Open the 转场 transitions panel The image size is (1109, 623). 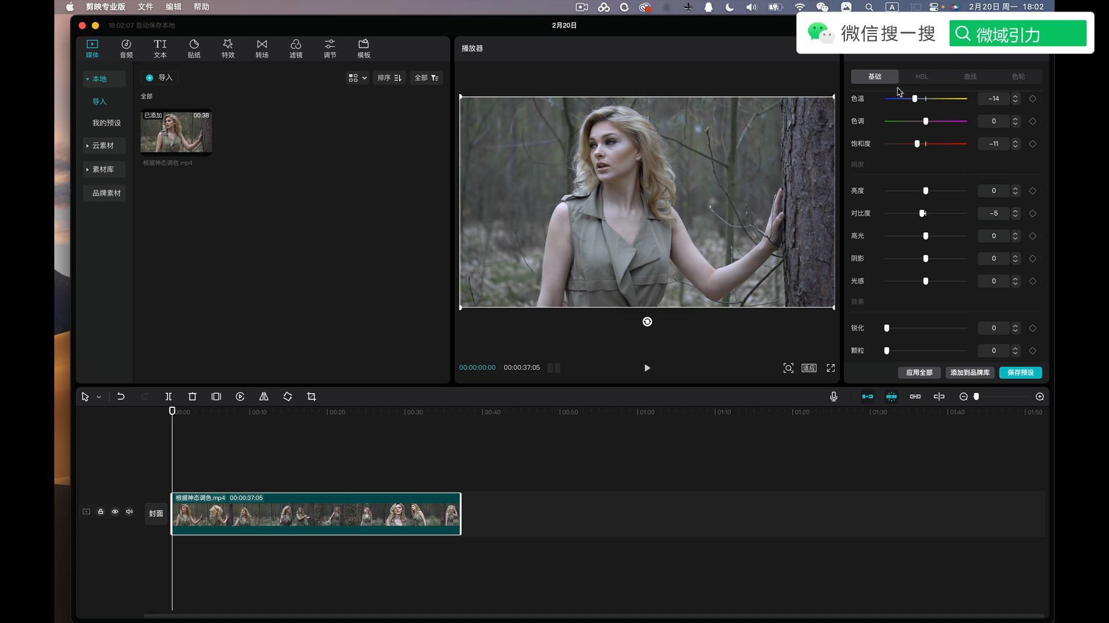262,48
